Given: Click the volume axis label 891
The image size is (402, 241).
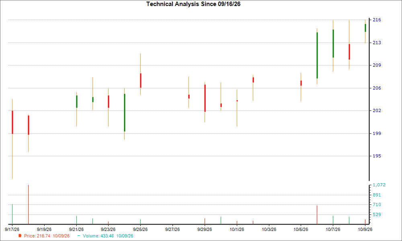Looking at the screenshot, I should [377, 195].
